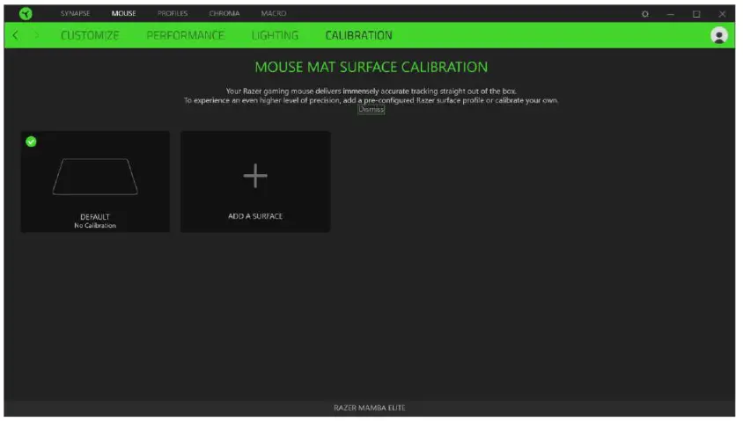Viewport: 743px width, 421px height.
Task: Open the Chroma menu
Action: click(x=224, y=14)
